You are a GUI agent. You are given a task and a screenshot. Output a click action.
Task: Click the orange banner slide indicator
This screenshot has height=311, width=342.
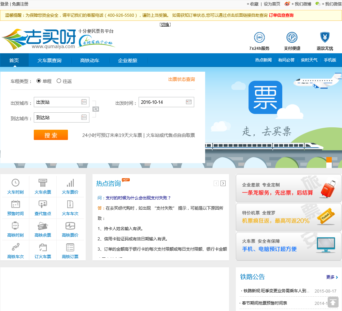pyautogui.click(x=329, y=159)
